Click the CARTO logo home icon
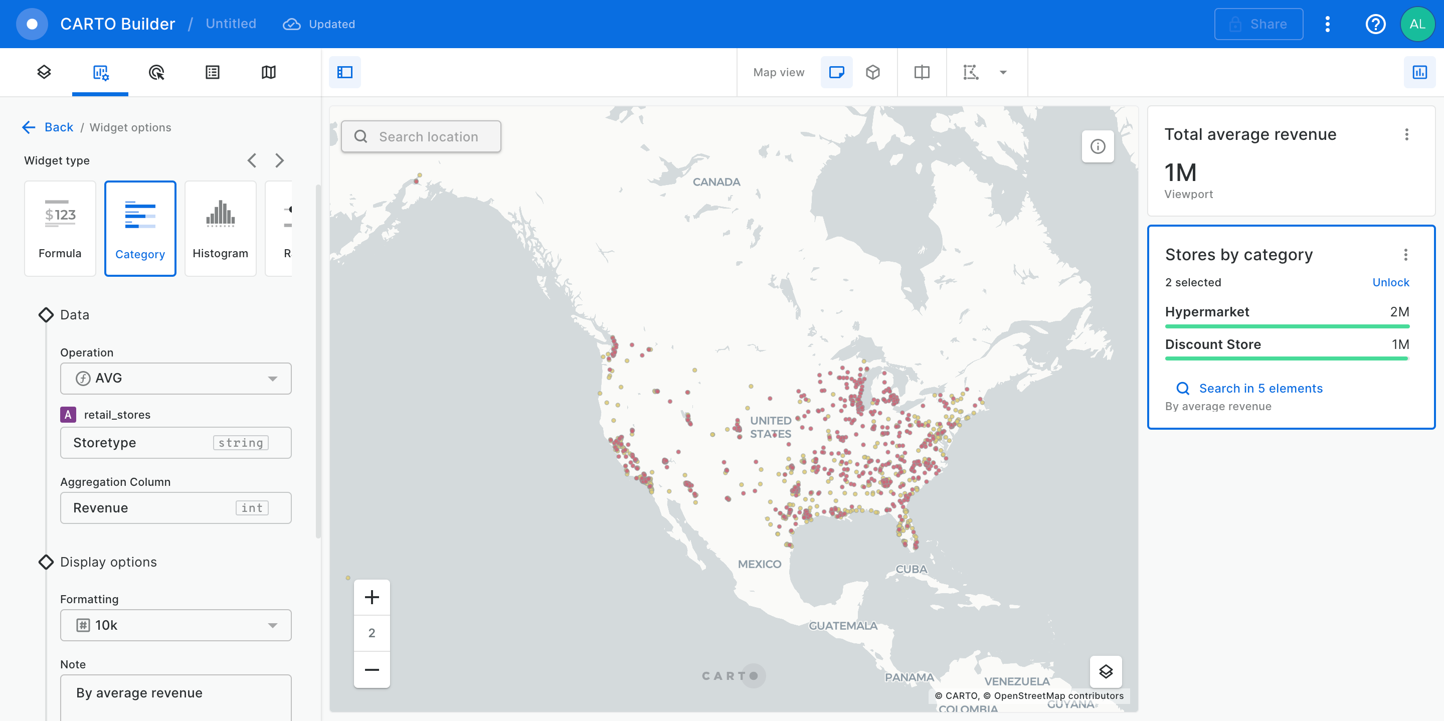 32,24
